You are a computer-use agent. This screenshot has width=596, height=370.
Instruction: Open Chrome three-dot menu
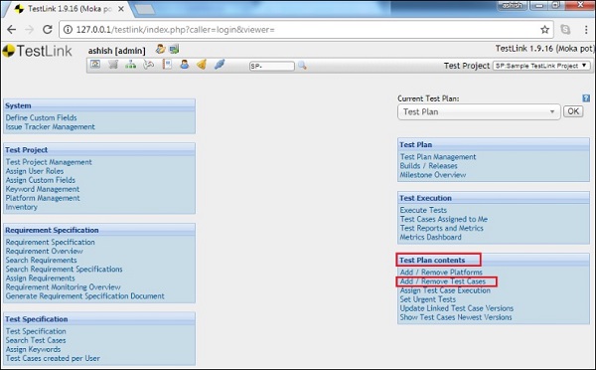pyautogui.click(x=586, y=30)
